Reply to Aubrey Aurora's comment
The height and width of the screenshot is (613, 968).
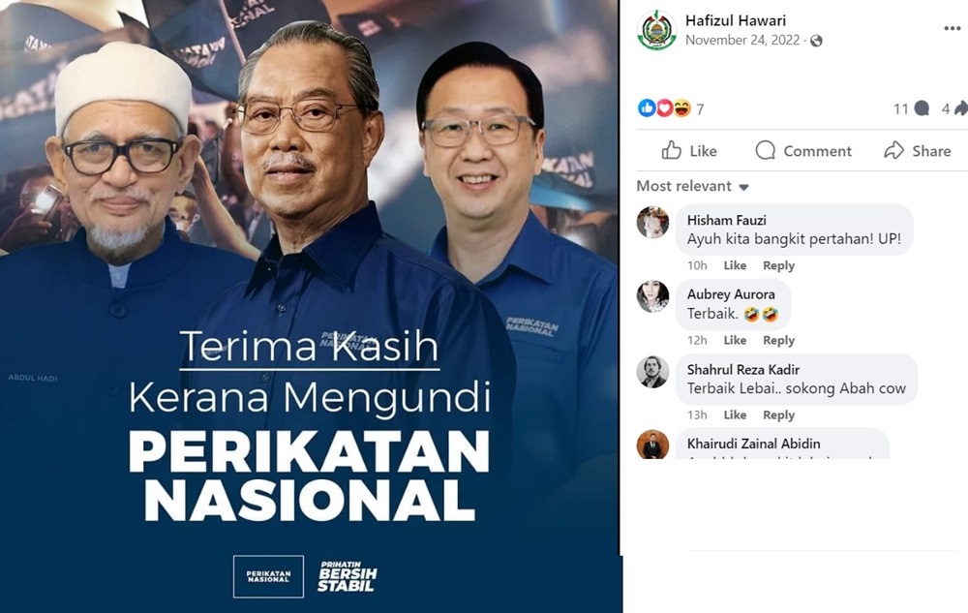(x=778, y=340)
